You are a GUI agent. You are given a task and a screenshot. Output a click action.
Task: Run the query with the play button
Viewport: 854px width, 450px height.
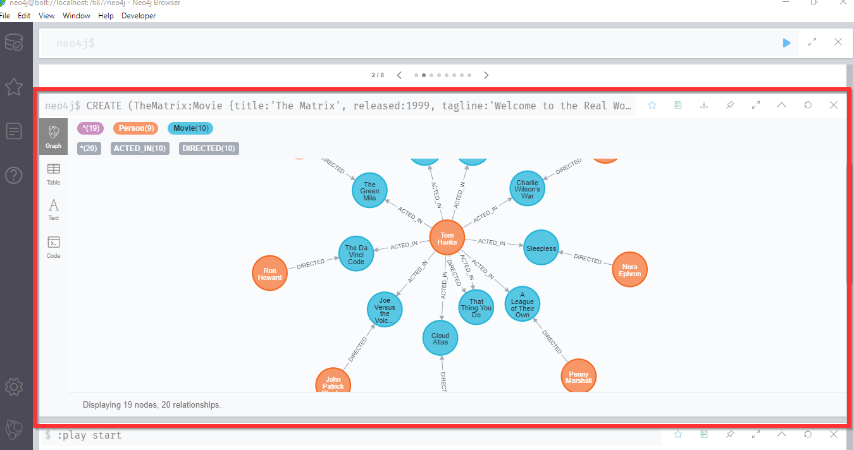pyautogui.click(x=786, y=42)
